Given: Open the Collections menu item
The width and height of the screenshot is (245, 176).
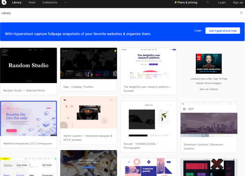Looking at the screenshot, I should (x=50, y=2).
